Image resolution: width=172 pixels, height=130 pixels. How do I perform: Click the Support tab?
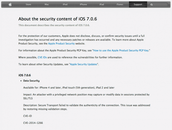[x=138, y=4]
